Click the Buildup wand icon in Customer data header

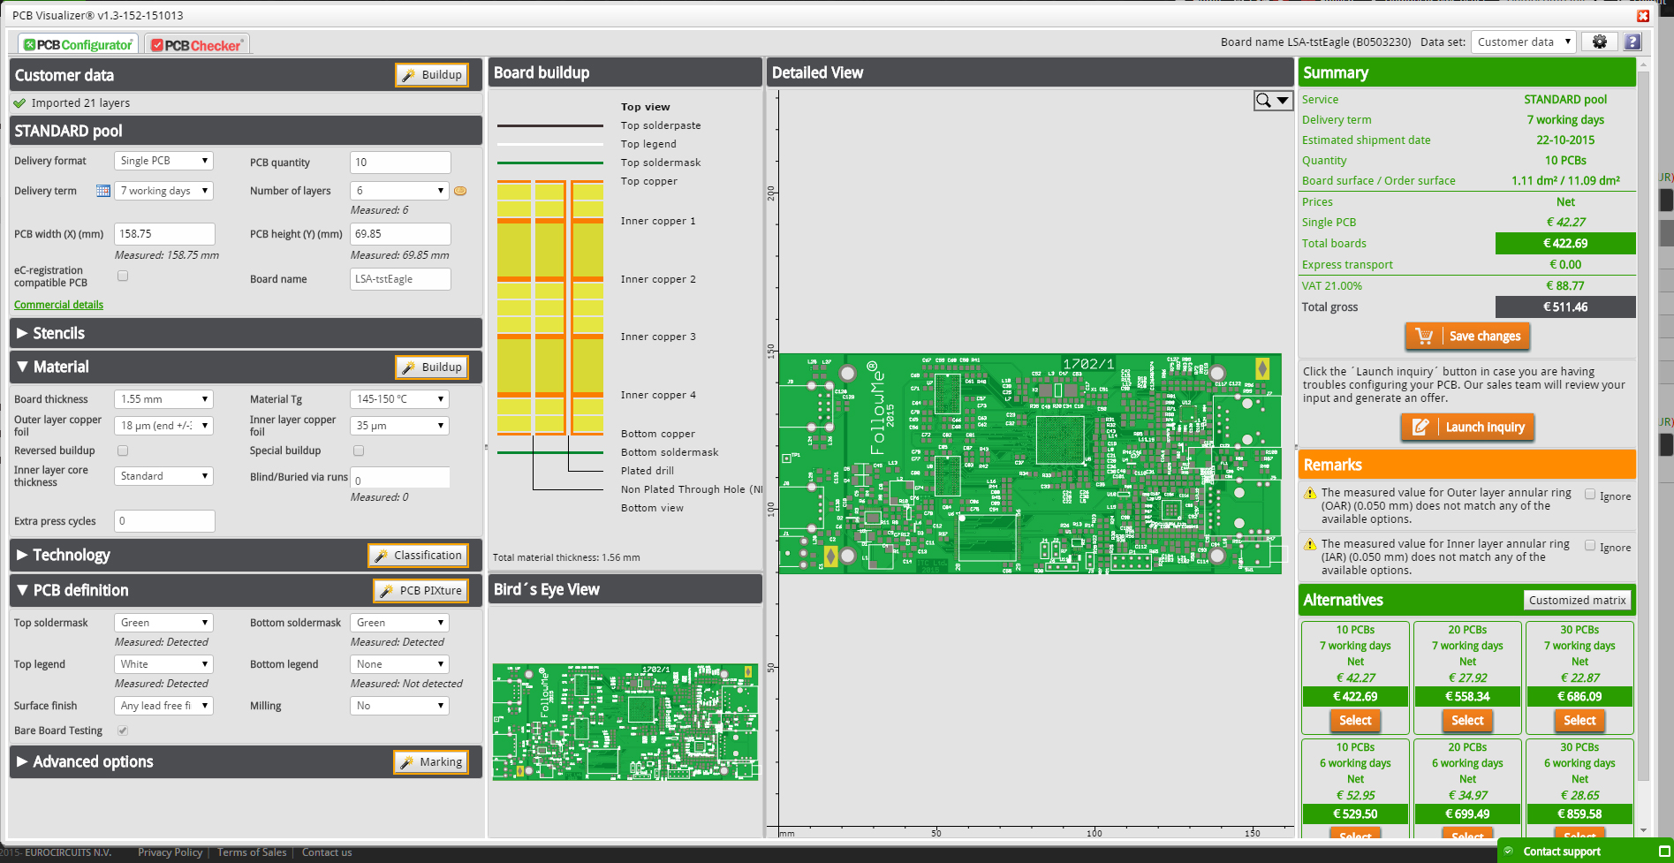coord(409,75)
